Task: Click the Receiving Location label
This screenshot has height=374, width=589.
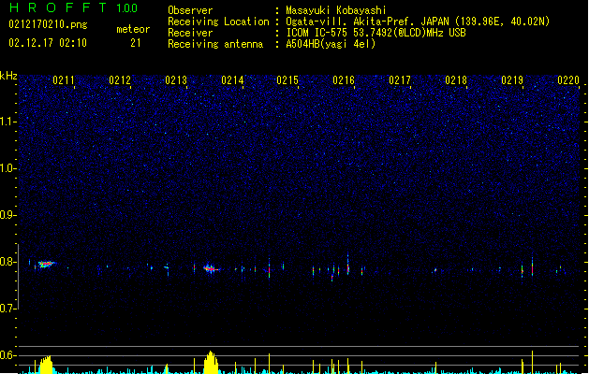Action: (218, 22)
